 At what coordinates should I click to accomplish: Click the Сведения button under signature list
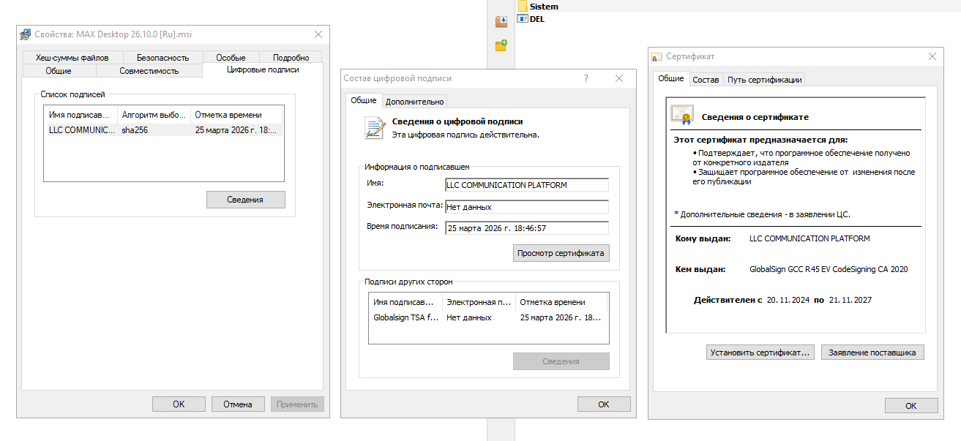click(x=245, y=200)
